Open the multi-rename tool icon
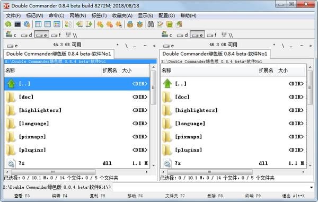 click(x=160, y=24)
